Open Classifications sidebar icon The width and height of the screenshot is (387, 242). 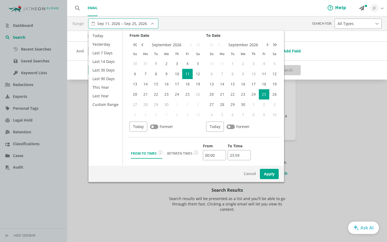8,144
